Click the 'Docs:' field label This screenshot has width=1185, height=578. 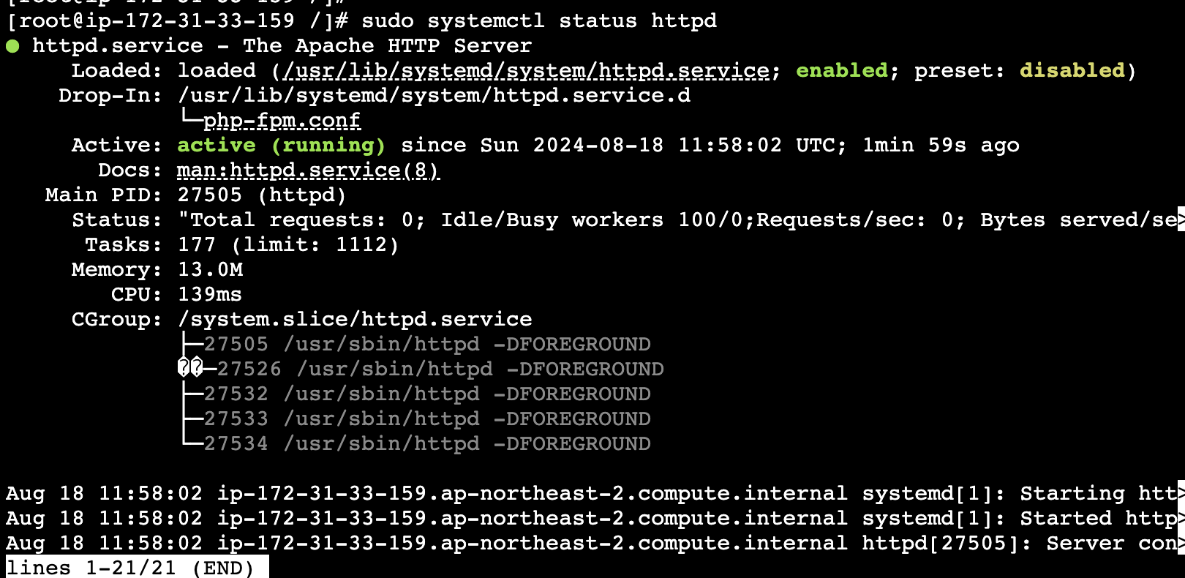pyautogui.click(x=129, y=170)
